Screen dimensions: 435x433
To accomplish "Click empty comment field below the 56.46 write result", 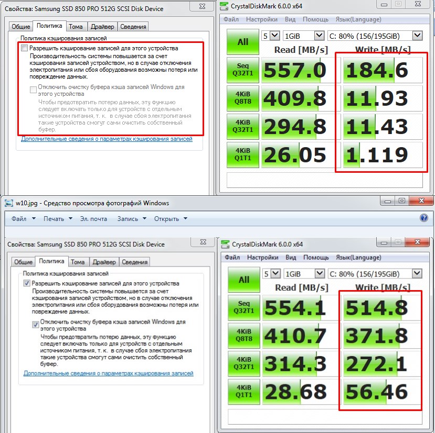I will (325, 417).
